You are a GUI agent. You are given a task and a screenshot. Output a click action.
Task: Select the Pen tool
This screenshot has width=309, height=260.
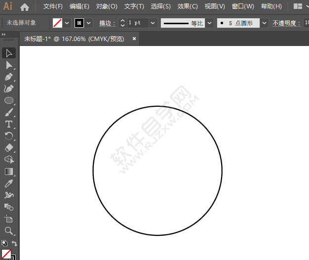[9, 77]
